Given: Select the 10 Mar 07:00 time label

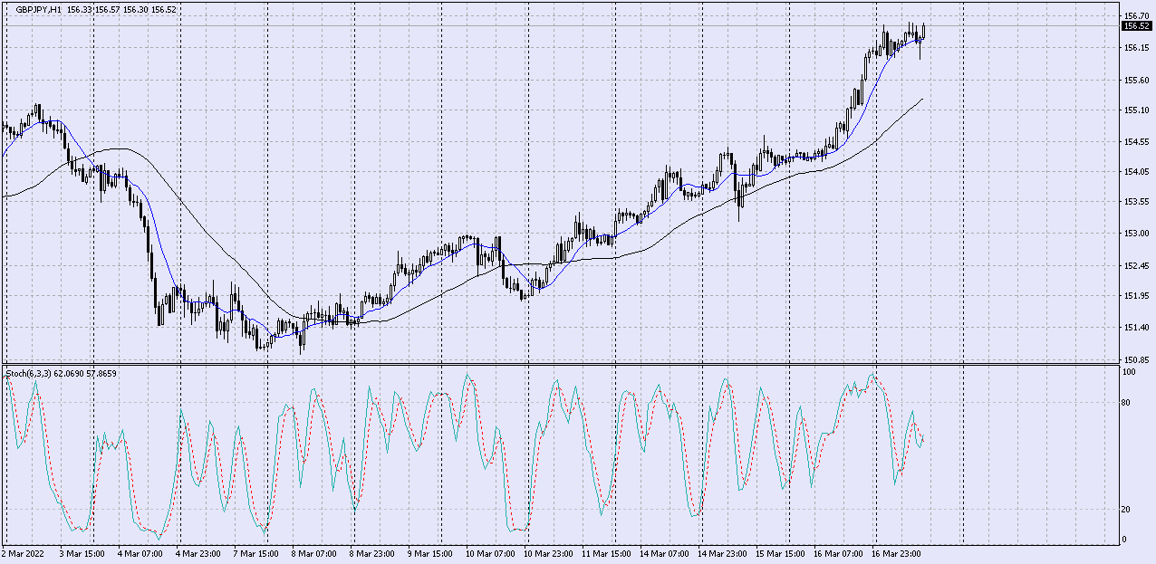Looking at the screenshot, I should click(x=488, y=552).
